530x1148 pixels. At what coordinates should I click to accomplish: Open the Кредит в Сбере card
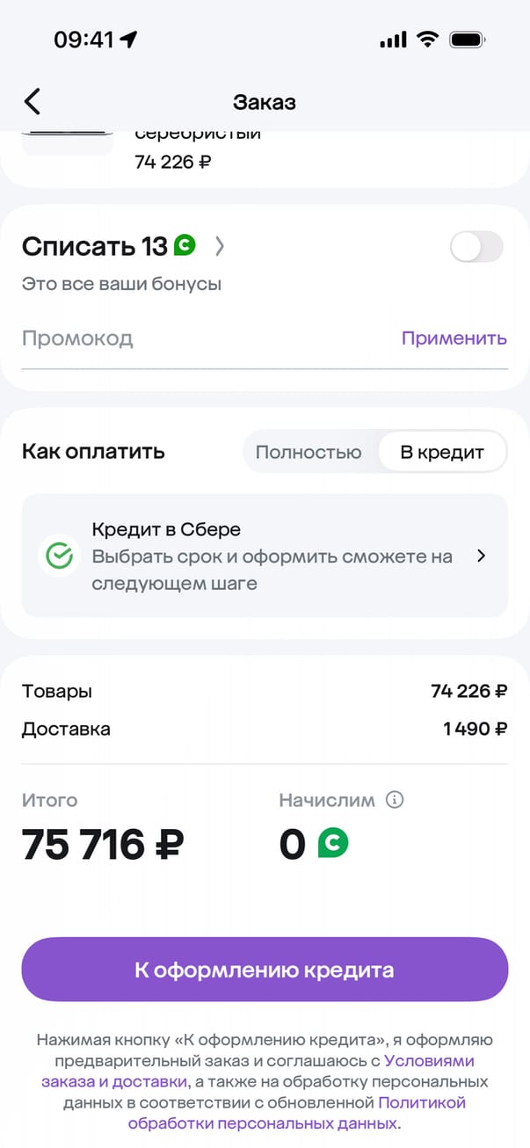click(x=265, y=556)
